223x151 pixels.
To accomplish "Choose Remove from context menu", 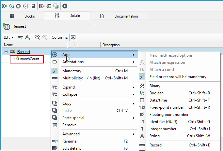I will pos(94,125).
